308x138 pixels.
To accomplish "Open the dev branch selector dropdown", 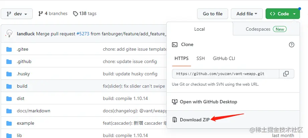I will pos(17,14).
